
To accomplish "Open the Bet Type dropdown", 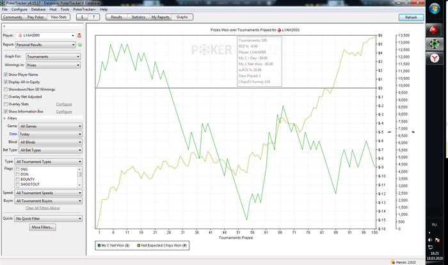I will pyautogui.click(x=51, y=150).
